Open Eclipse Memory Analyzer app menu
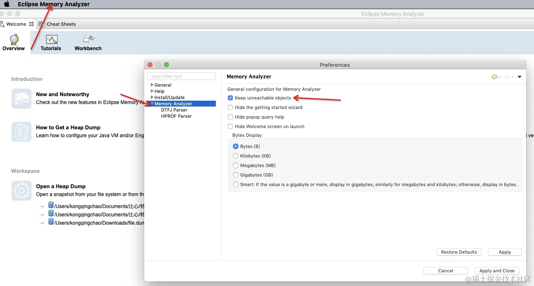The height and width of the screenshot is (286, 534). click(x=54, y=4)
